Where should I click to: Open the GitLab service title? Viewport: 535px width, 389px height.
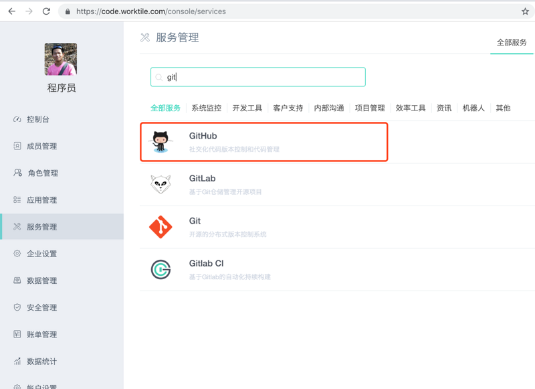click(203, 178)
